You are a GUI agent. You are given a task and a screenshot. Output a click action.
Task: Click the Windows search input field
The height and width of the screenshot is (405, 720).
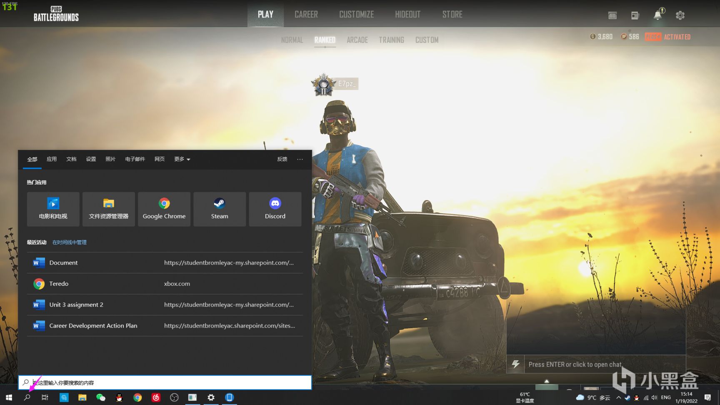tap(165, 382)
